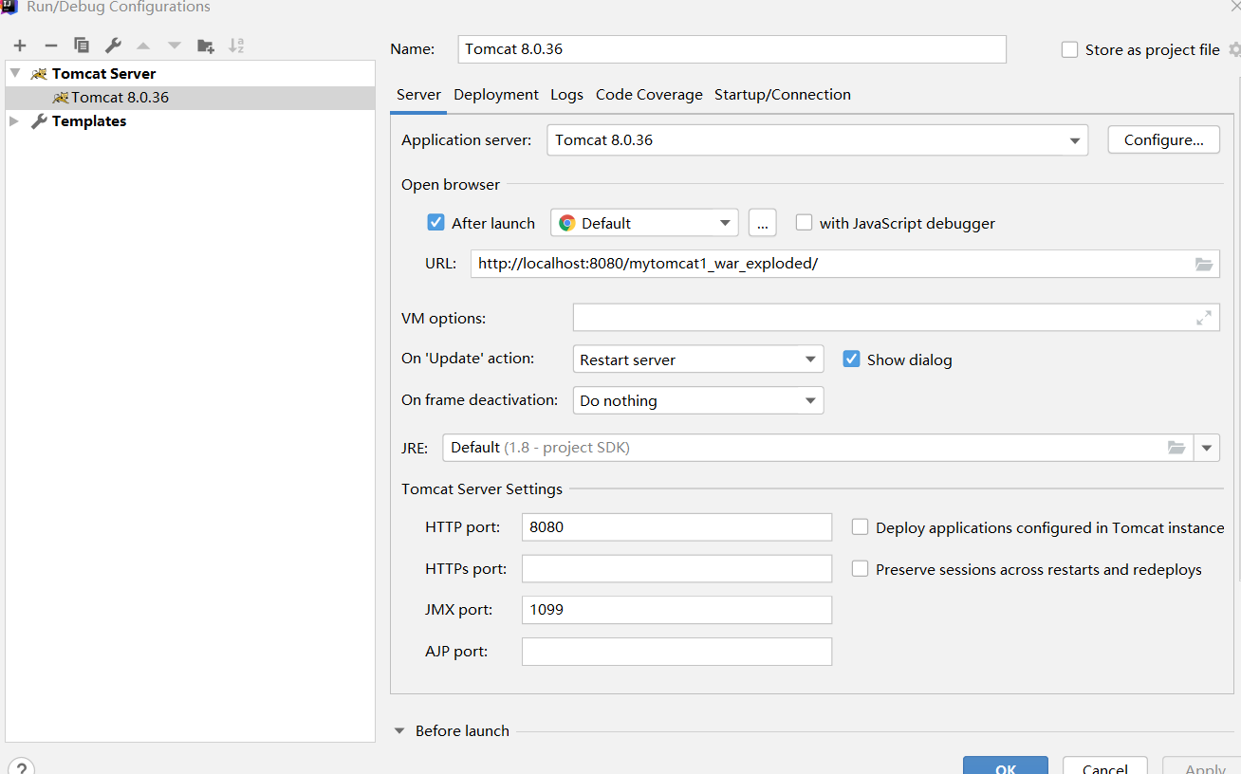1241x774 pixels.
Task: Click into the HTTPs port field
Action: (676, 568)
